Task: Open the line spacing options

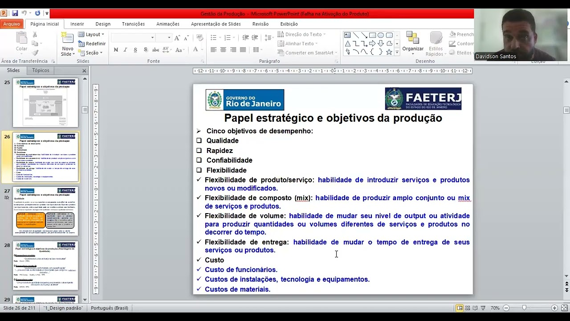Action: (269, 37)
